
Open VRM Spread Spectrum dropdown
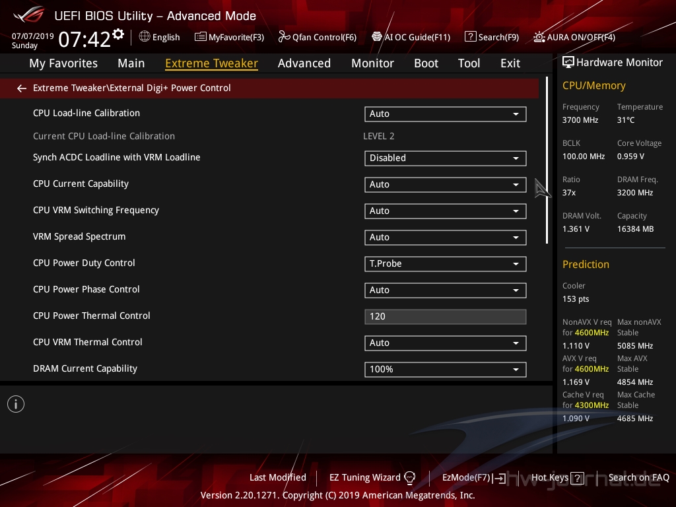point(446,238)
